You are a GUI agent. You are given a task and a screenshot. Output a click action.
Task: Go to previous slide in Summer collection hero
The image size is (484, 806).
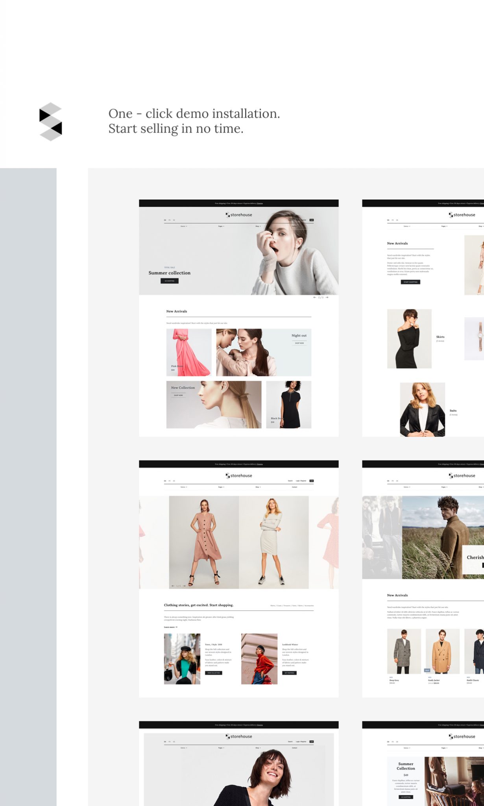click(x=314, y=298)
